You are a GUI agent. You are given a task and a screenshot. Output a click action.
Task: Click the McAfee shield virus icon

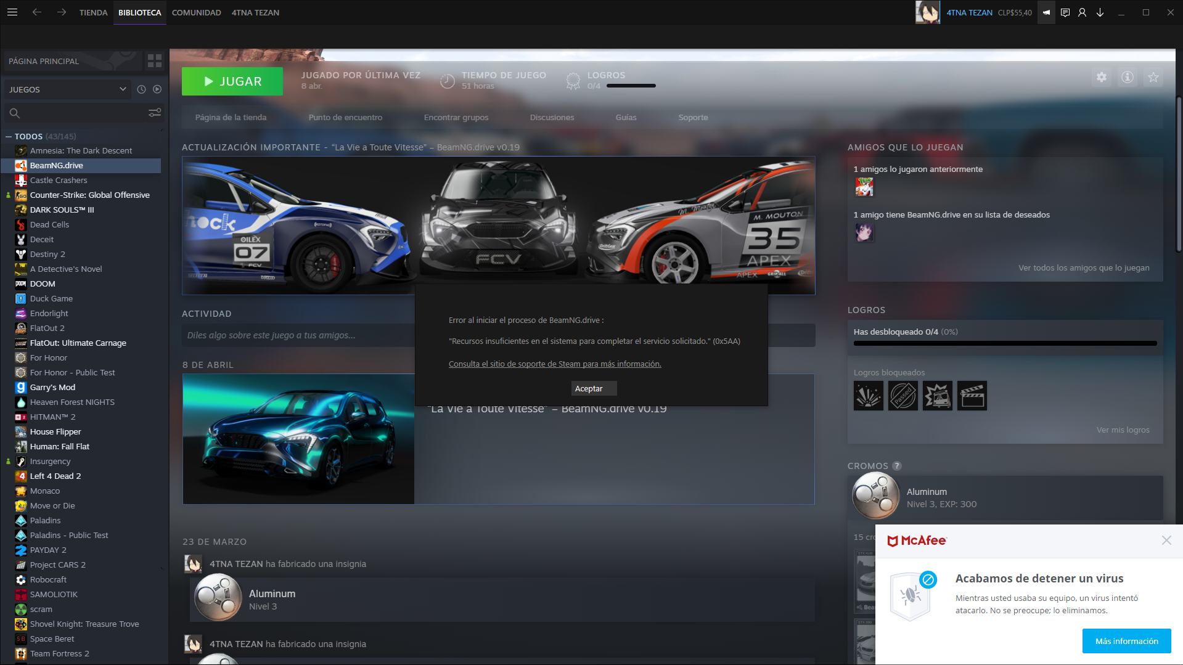[912, 596]
